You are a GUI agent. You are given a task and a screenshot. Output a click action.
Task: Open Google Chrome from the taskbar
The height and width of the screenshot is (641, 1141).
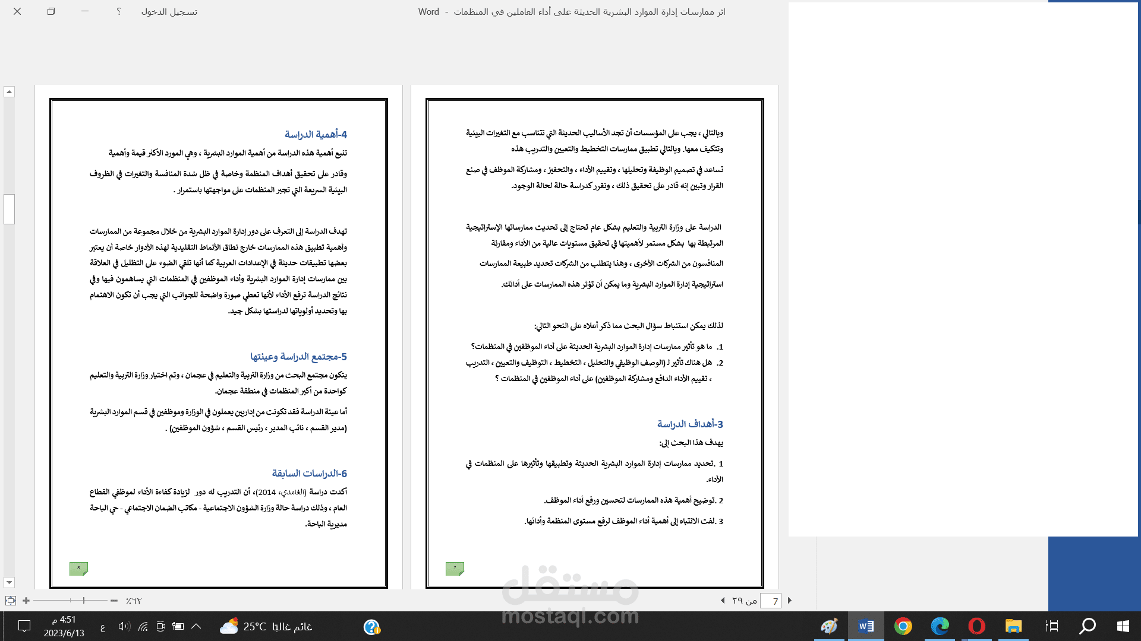903,626
